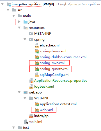Click the META-INF folder icon
The height and width of the screenshot is (131, 101).
tap(31, 34)
